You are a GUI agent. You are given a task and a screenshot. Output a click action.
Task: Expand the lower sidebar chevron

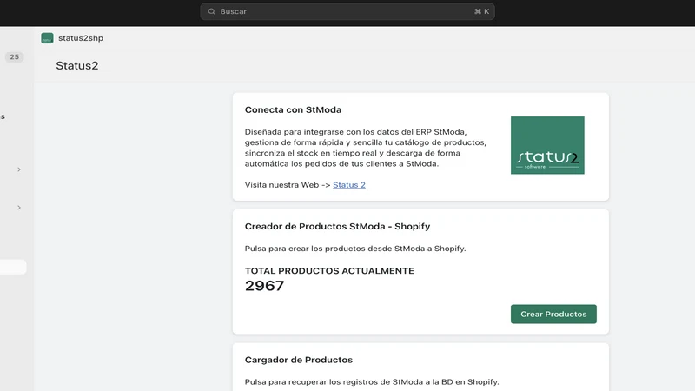(19, 208)
